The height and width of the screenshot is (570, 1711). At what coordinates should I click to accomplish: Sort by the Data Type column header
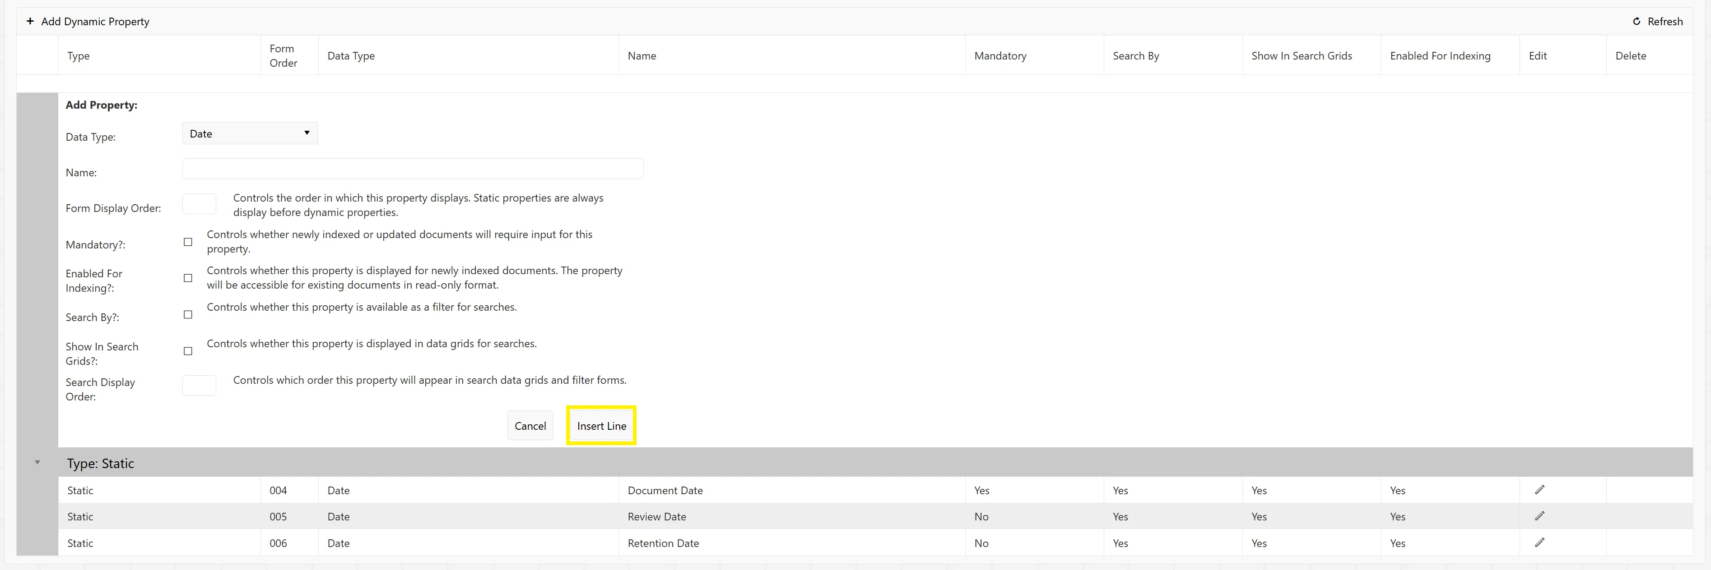pos(351,56)
